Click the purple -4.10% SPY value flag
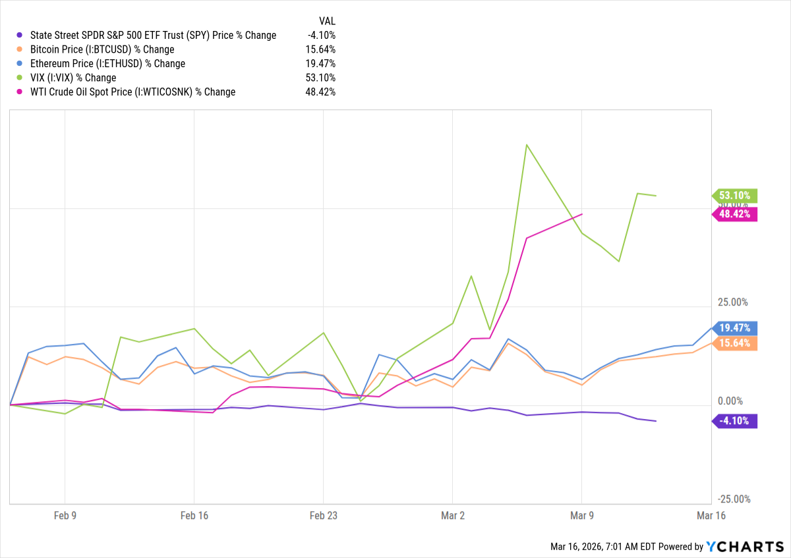 [x=735, y=421]
